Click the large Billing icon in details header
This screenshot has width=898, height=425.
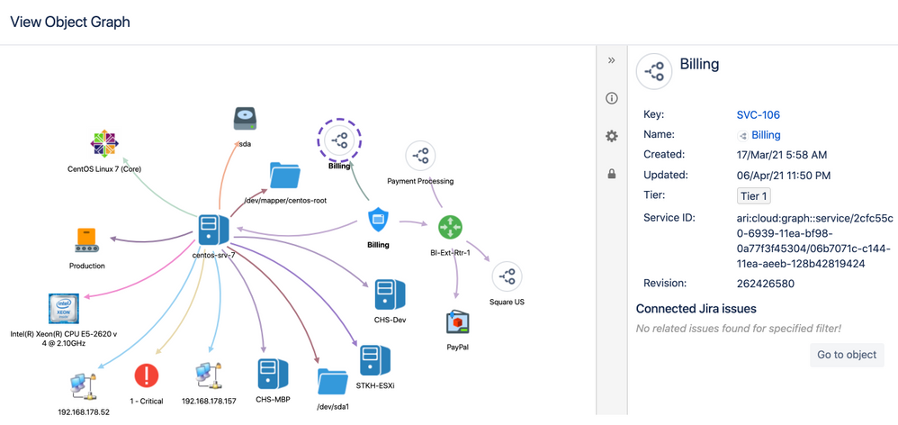[654, 72]
